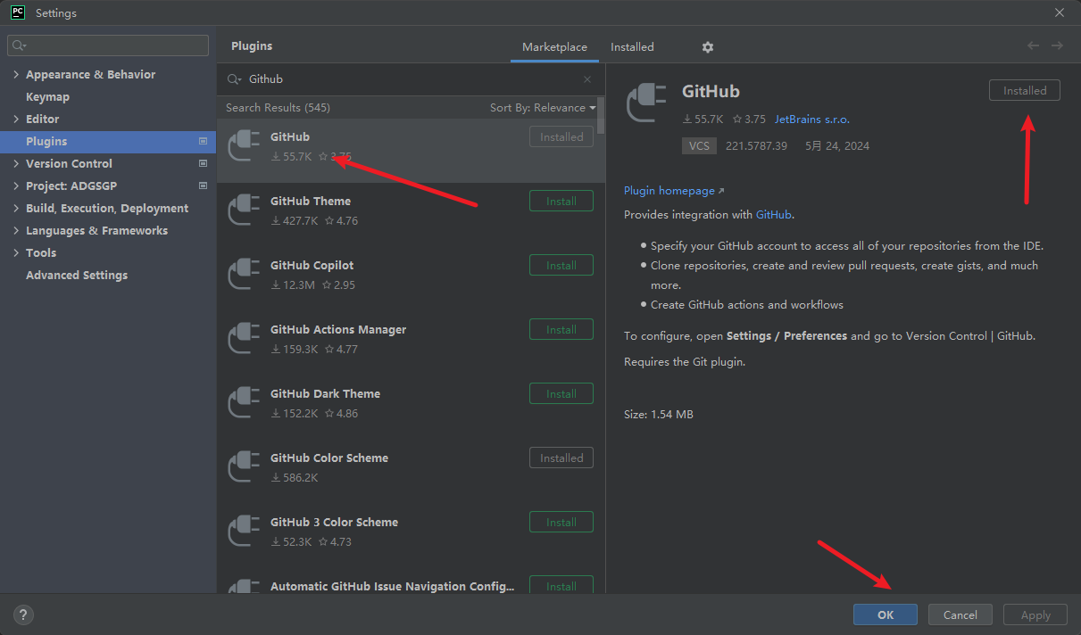Click the disabled Apply button

point(1035,614)
